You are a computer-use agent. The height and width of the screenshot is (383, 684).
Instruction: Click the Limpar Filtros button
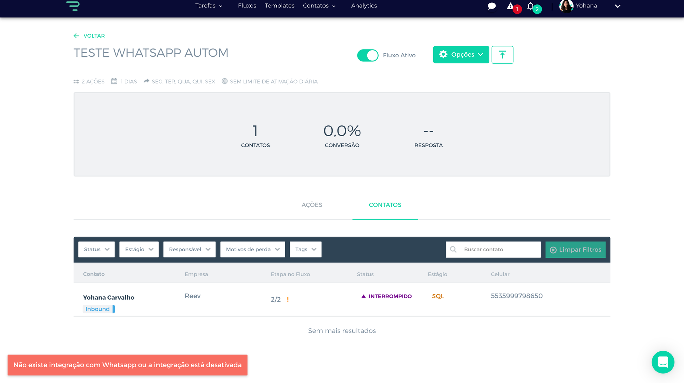pos(575,250)
